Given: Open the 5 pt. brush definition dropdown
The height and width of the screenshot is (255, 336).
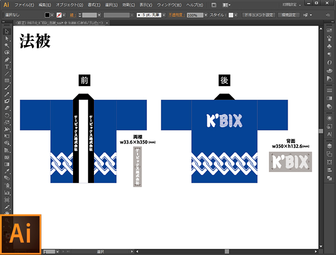Looking at the screenshot, I should (164, 15).
